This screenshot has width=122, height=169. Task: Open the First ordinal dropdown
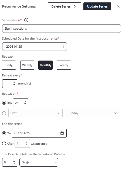pos(35,113)
